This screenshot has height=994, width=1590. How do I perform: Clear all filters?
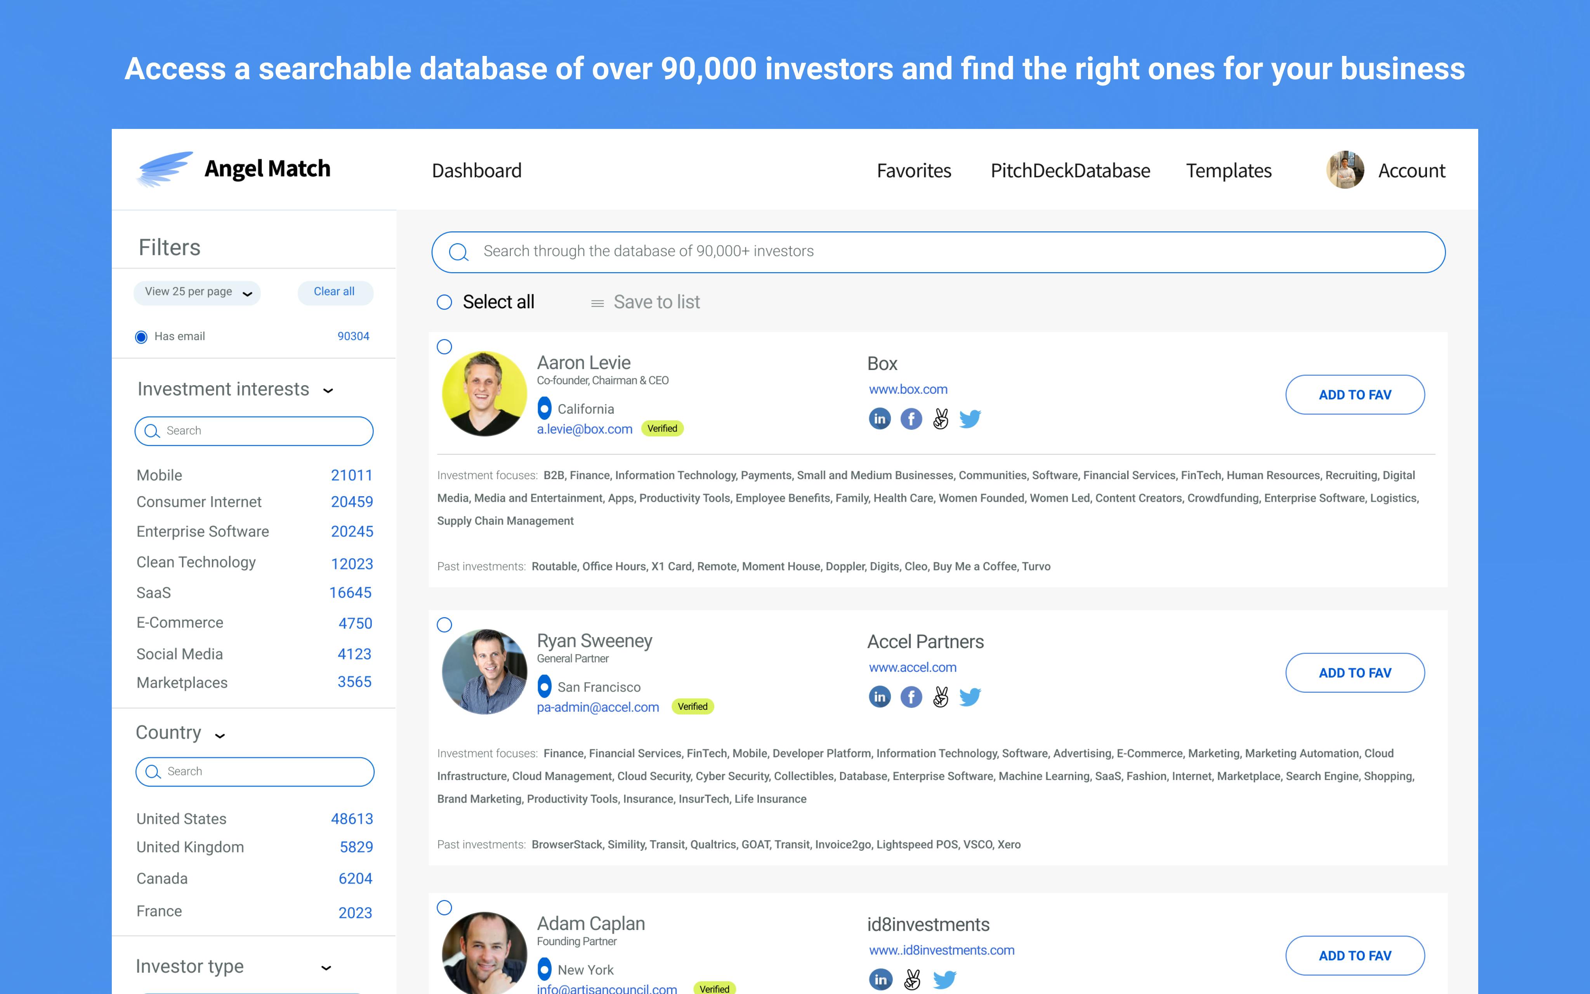pos(335,292)
